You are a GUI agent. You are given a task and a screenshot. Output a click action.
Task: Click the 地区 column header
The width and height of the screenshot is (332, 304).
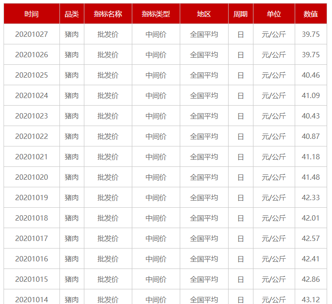pos(204,14)
